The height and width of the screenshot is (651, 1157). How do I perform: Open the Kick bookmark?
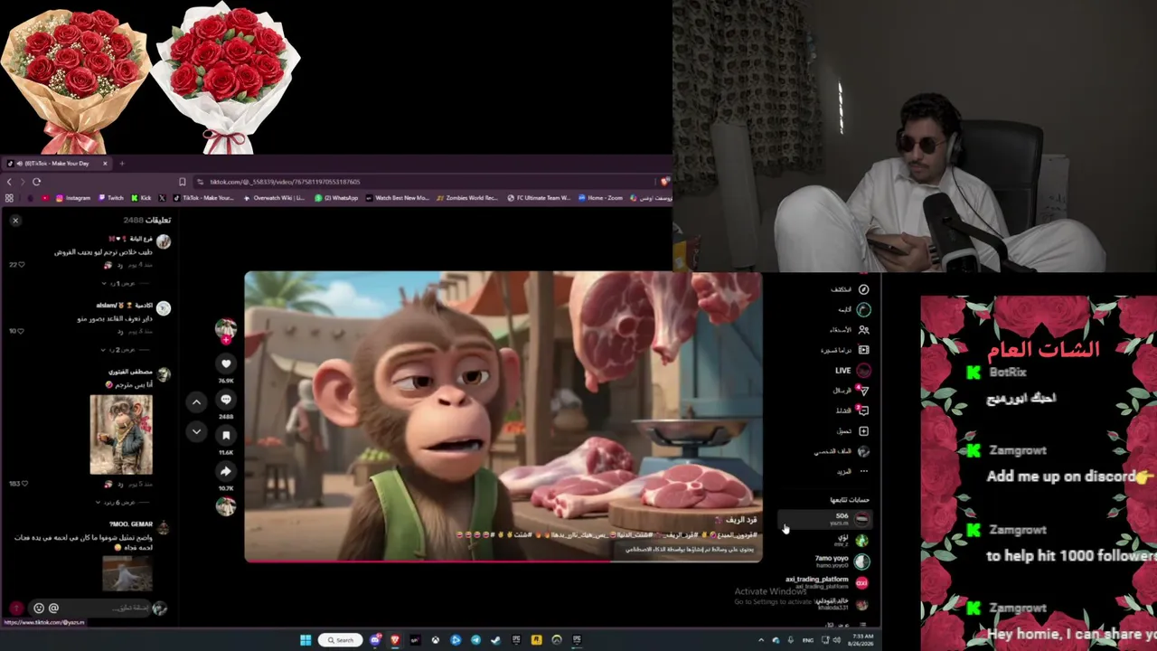point(142,198)
